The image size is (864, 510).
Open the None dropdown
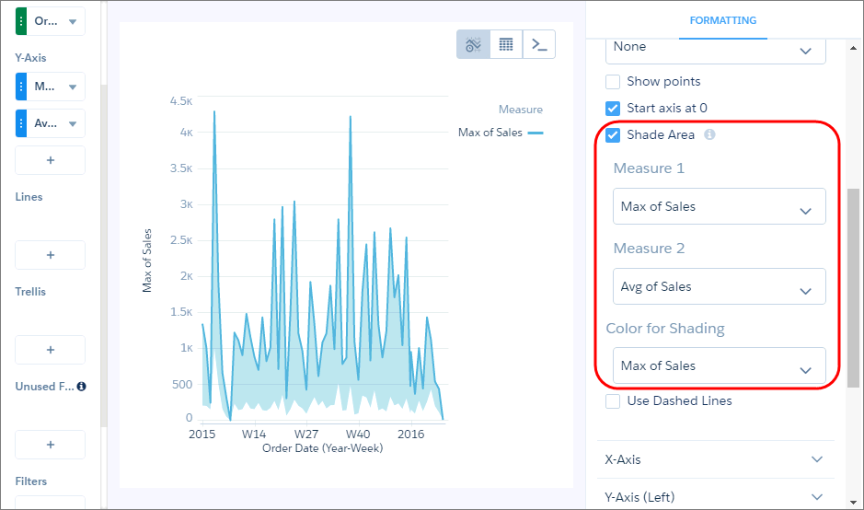pyautogui.click(x=716, y=50)
